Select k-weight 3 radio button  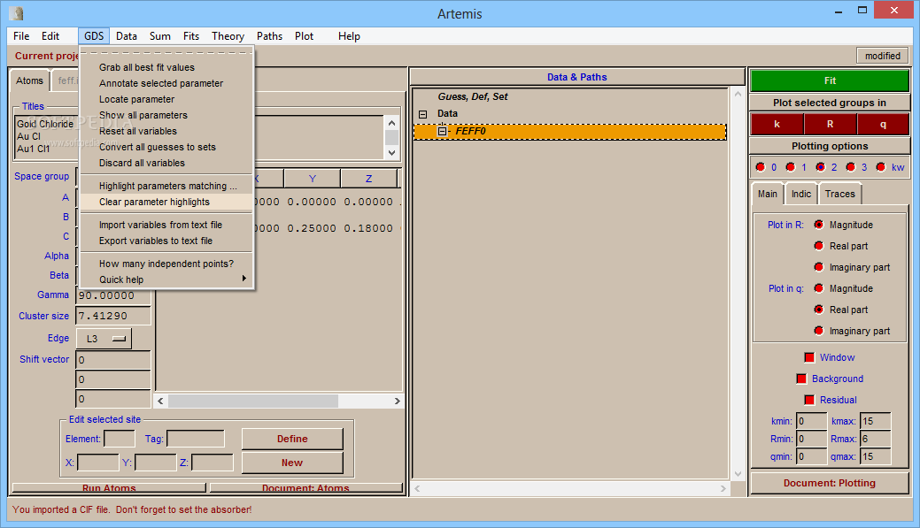coord(851,167)
